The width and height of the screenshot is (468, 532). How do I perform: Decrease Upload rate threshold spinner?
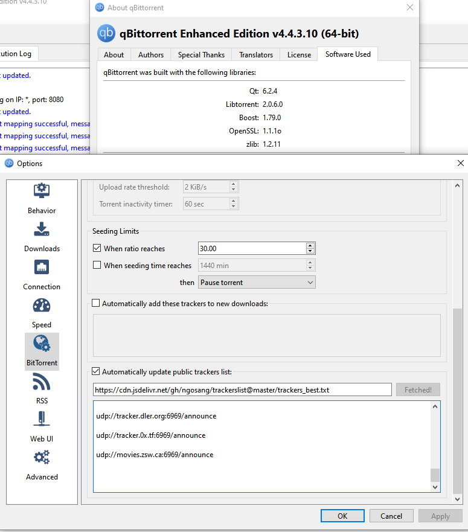coord(234,190)
